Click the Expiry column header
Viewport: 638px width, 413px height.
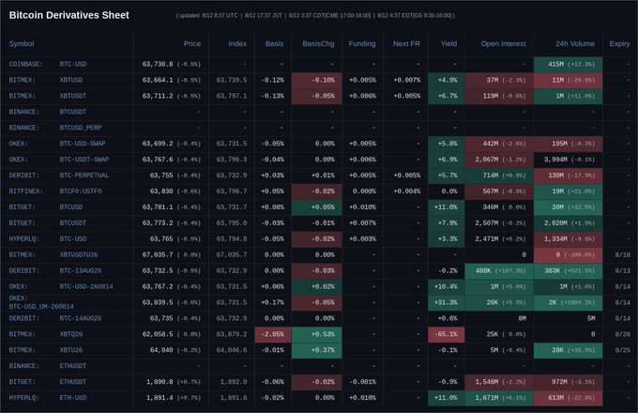point(619,43)
